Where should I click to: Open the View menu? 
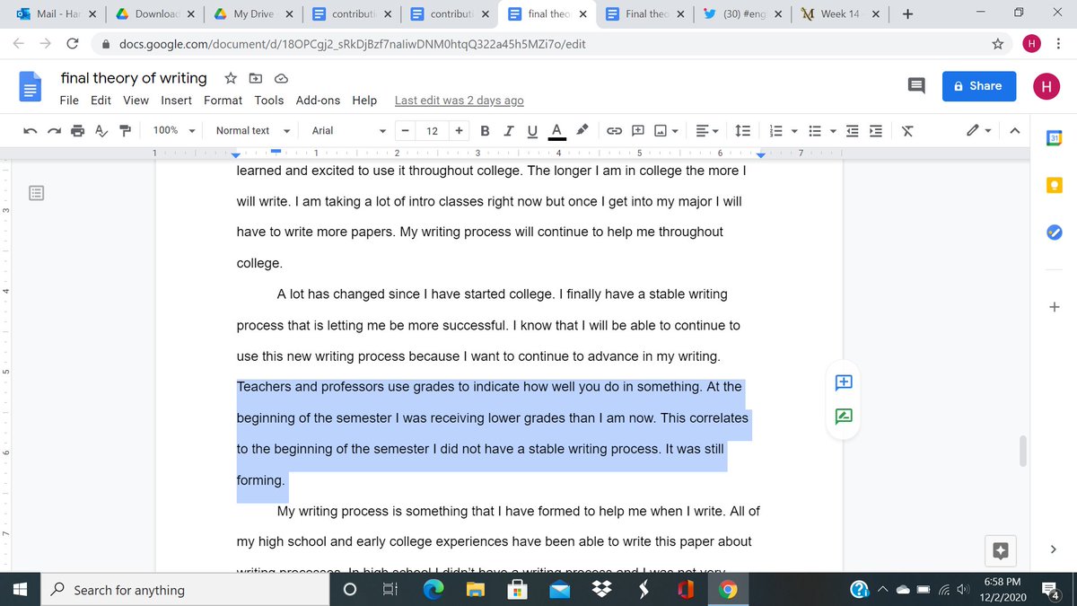136,101
